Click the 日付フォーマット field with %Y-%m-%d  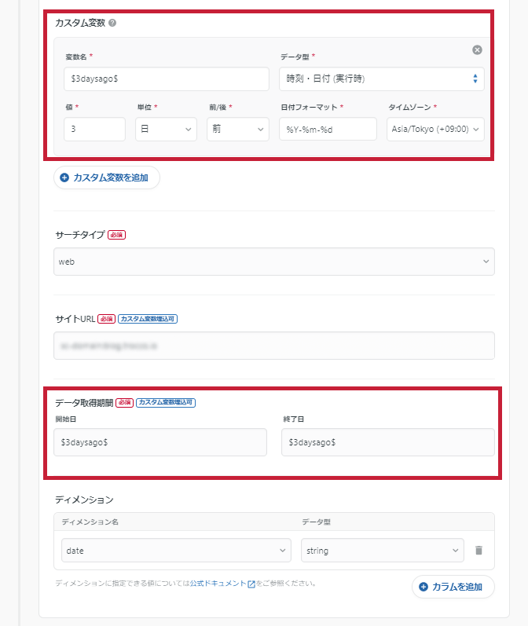[x=328, y=129]
